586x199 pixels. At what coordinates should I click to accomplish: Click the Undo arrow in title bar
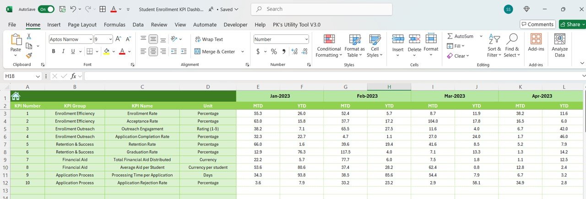pyautogui.click(x=73, y=9)
